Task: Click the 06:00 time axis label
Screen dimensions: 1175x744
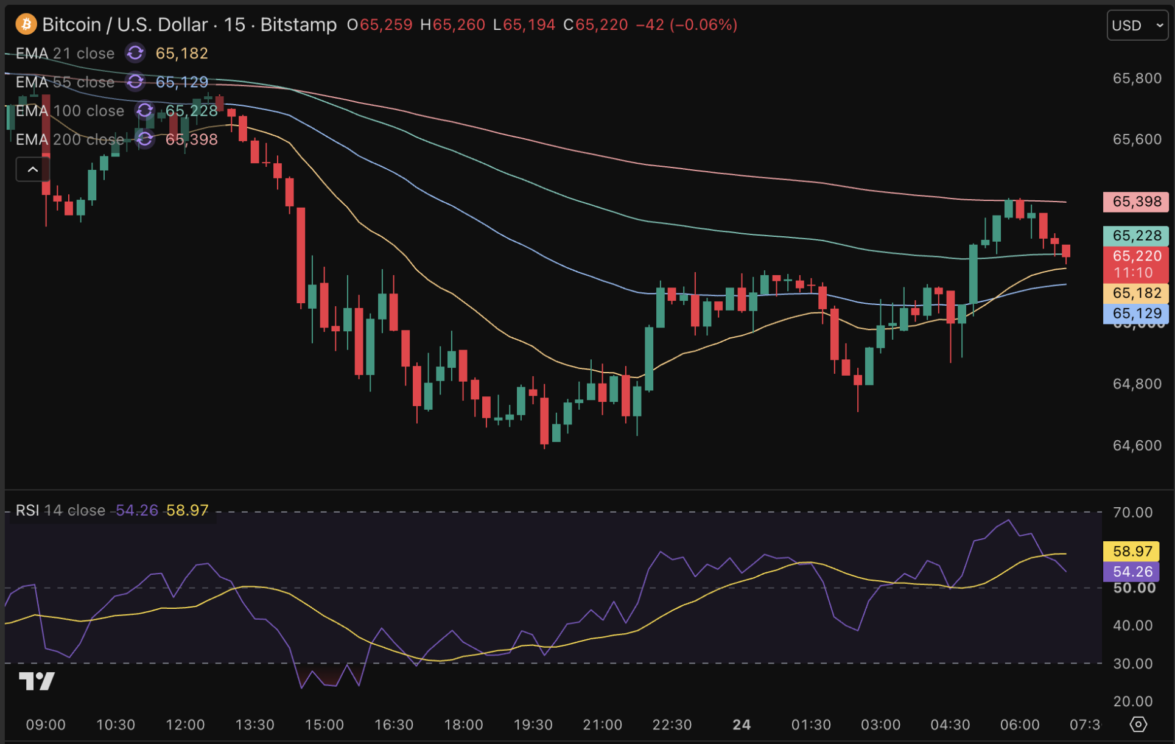Action: (1020, 725)
